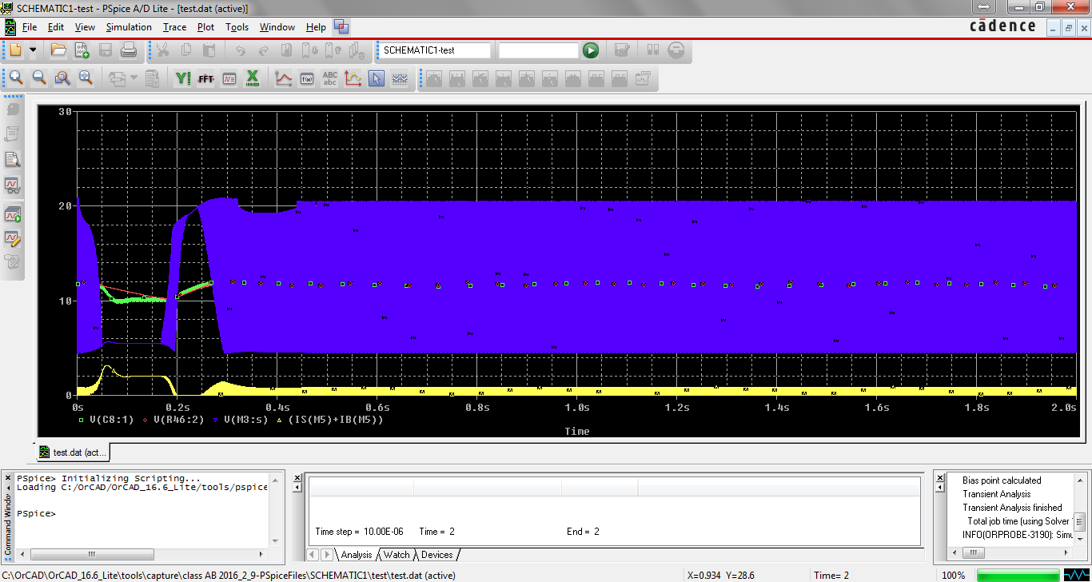
Task: Click the SCHEMATIC1-test profile field
Action: (x=435, y=50)
